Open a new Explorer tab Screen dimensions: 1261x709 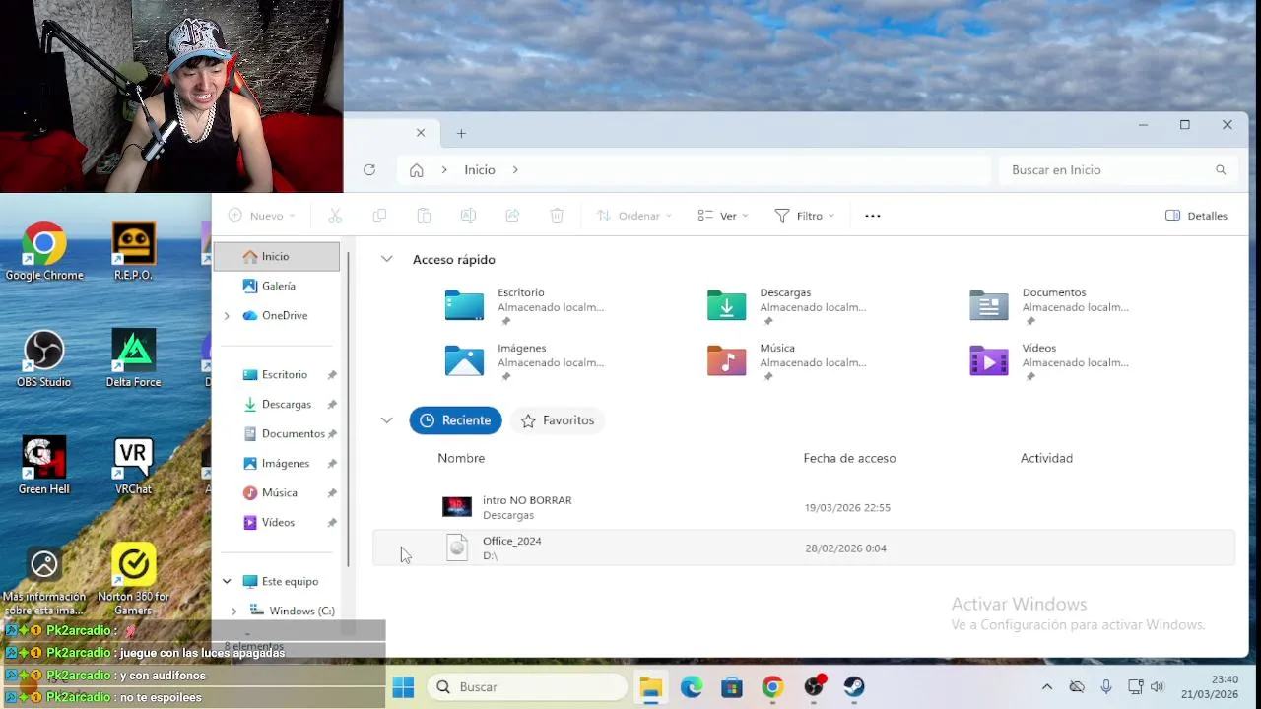pos(461,133)
